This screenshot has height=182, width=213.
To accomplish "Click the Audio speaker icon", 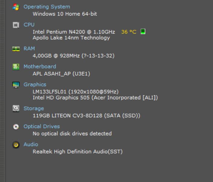I will point(16,145).
